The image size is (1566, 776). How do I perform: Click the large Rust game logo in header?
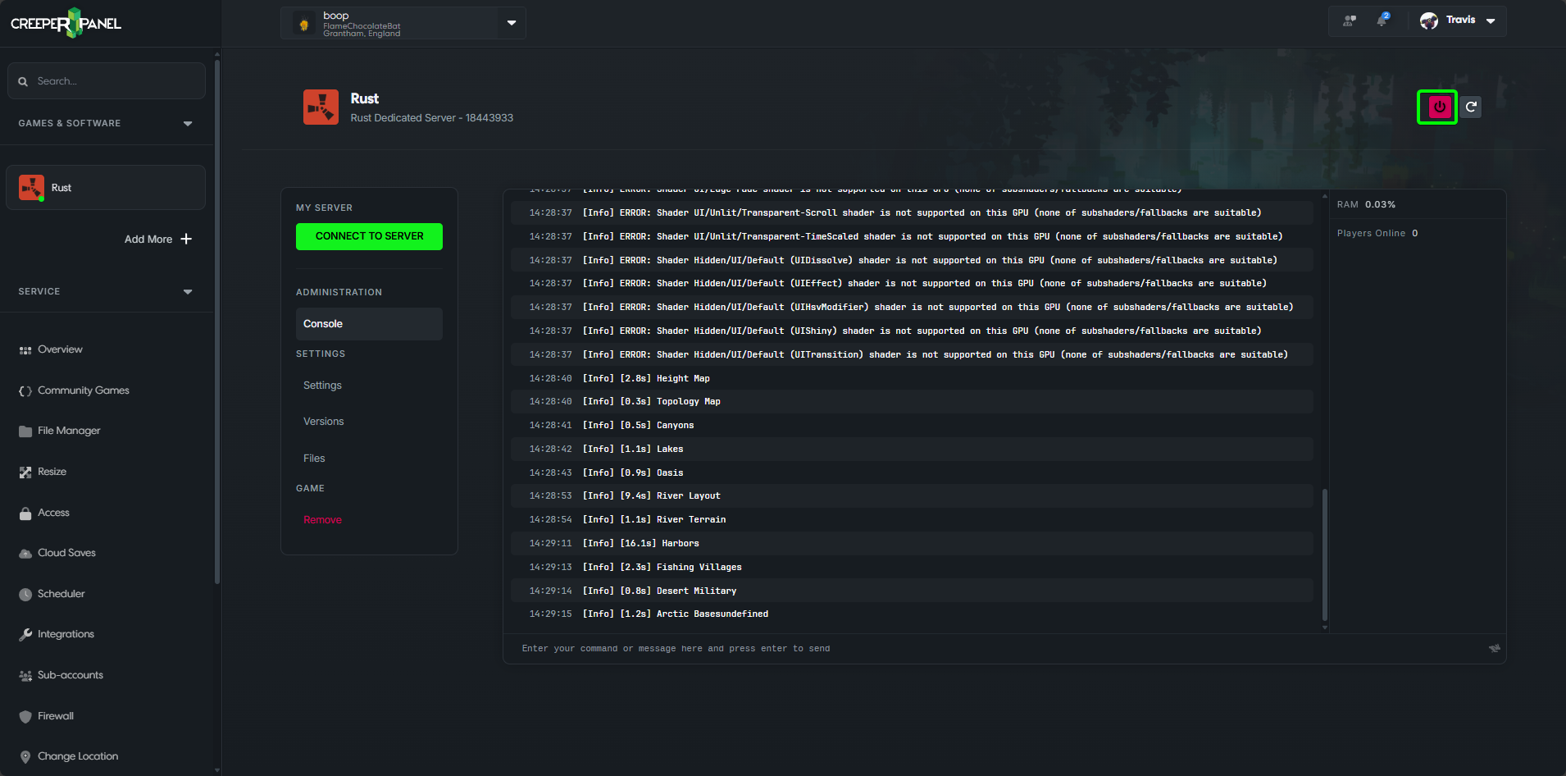pyautogui.click(x=321, y=107)
